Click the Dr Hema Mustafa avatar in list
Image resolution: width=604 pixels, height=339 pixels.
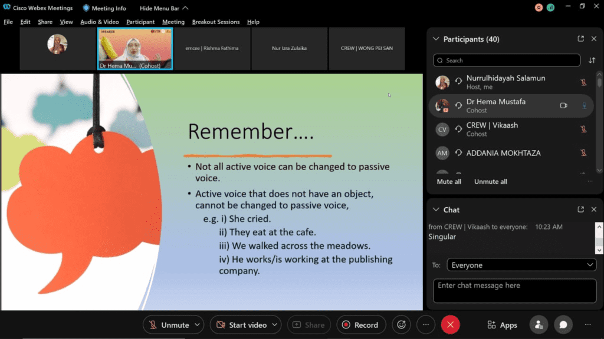[442, 106]
